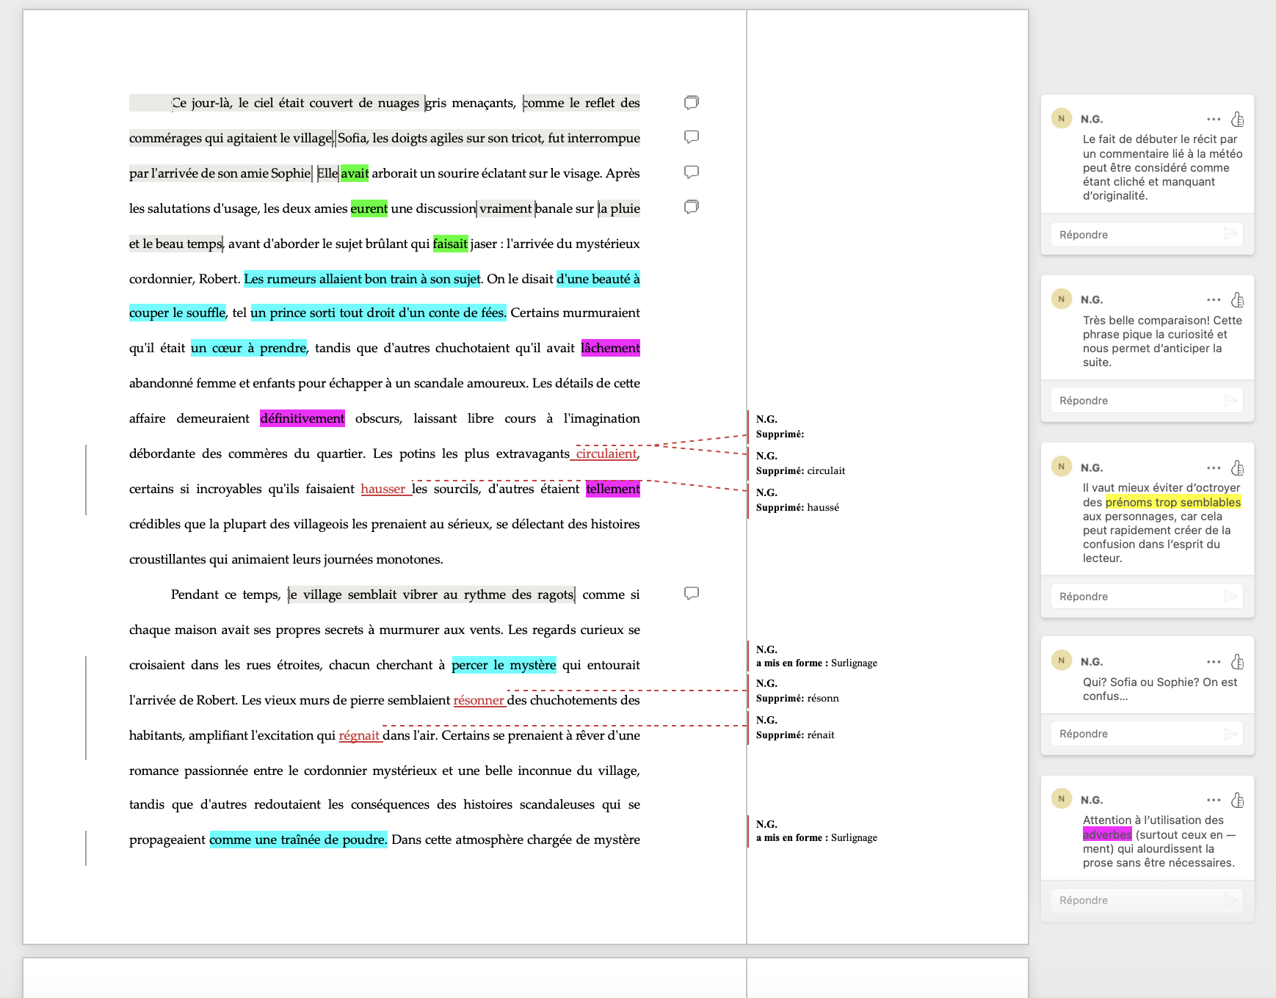Click the comment bubble next to the Sofia tricot line
1276x998 pixels.
(692, 136)
